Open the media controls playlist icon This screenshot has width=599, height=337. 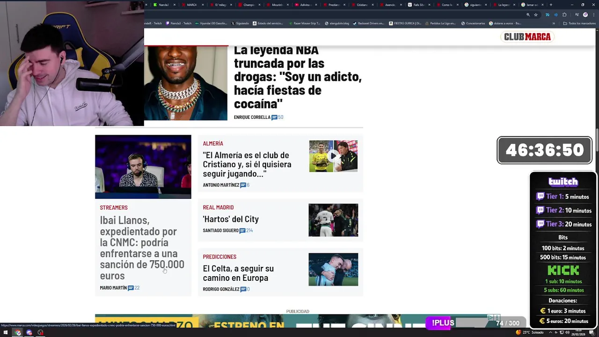click(x=577, y=15)
